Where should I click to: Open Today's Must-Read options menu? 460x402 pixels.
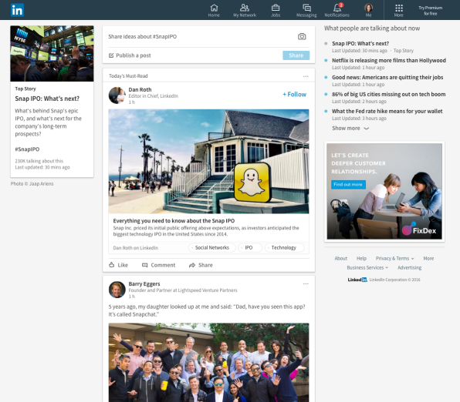point(306,76)
